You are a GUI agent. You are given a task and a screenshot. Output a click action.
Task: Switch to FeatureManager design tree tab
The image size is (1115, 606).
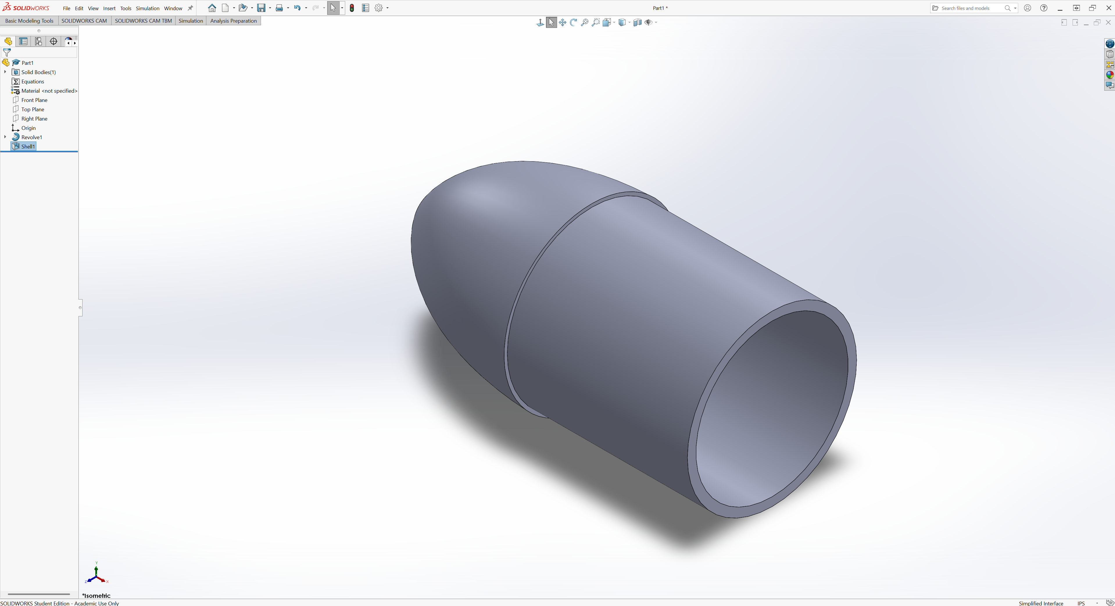coord(8,42)
